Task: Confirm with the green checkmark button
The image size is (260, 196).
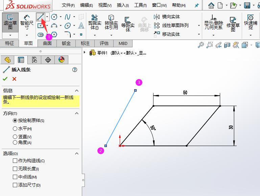Action: pyautogui.click(x=5, y=79)
